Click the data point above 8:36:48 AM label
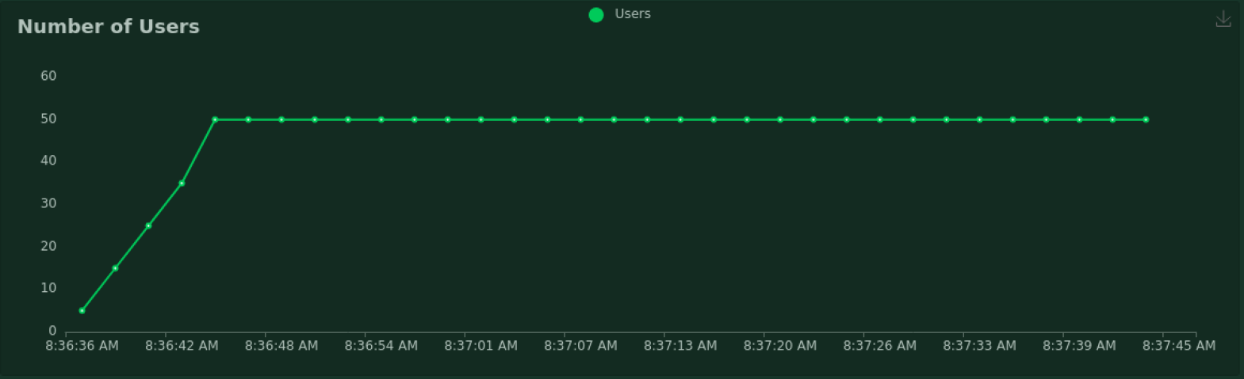This screenshot has width=1244, height=379. (x=281, y=119)
